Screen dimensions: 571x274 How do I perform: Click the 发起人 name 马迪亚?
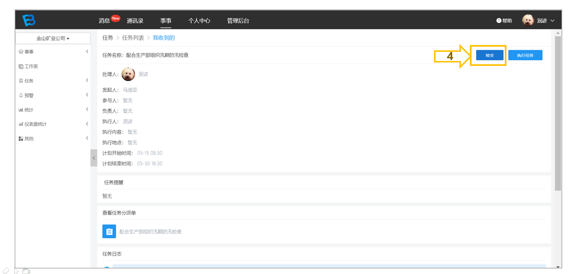tap(130, 90)
